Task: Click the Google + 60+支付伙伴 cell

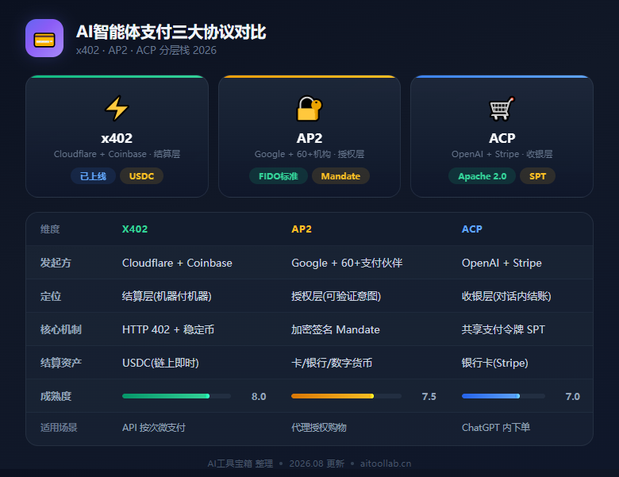Action: pyautogui.click(x=347, y=263)
